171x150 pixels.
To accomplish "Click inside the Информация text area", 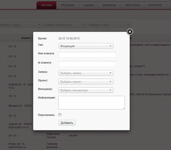I will (92, 103).
